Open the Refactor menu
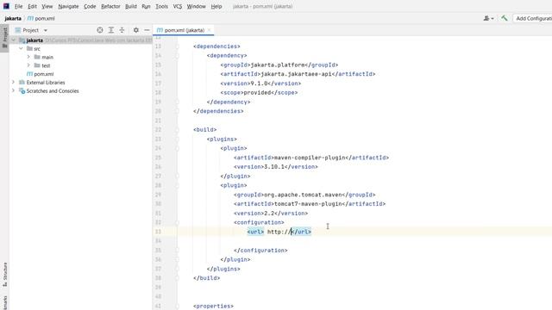The width and height of the screenshot is (552, 310). tap(110, 6)
